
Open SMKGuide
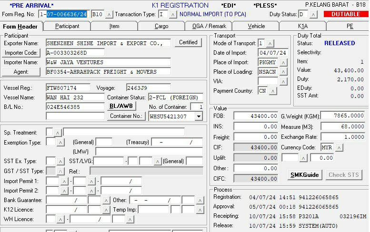(305, 175)
